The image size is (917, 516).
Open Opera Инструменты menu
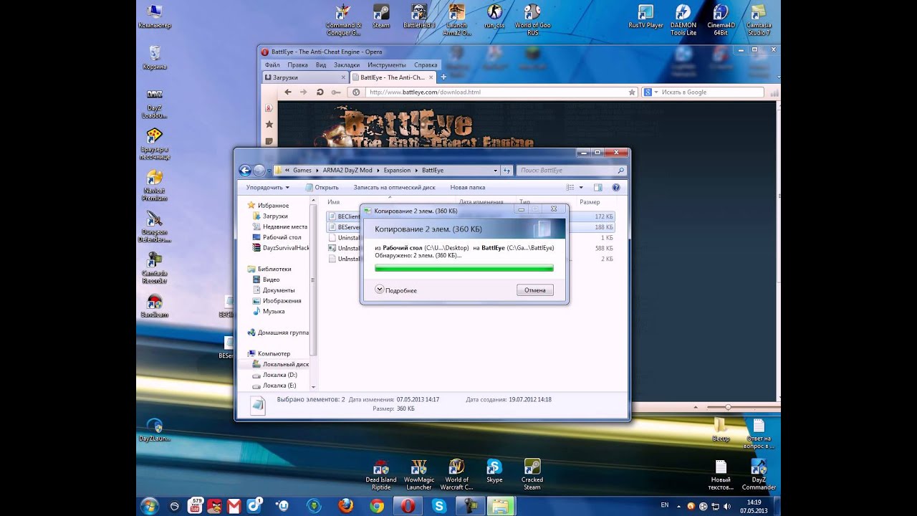point(387,65)
